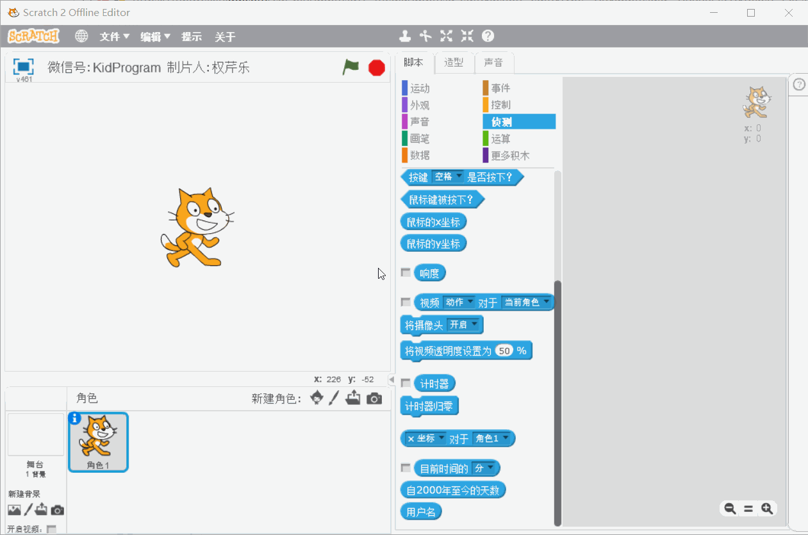Screen dimensions: 808x535
Task: Open the 文件 menu
Action: 115,37
